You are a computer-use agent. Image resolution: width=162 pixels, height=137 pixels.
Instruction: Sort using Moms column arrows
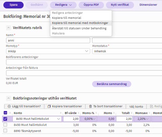tap(114, 113)
